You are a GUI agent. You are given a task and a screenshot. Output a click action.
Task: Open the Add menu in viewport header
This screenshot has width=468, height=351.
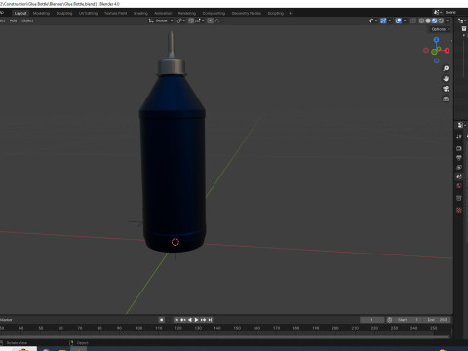pyautogui.click(x=13, y=20)
